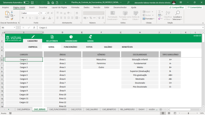Select the Masculino cell under GÊNERO
205x115 pixels.
tap(101, 60)
